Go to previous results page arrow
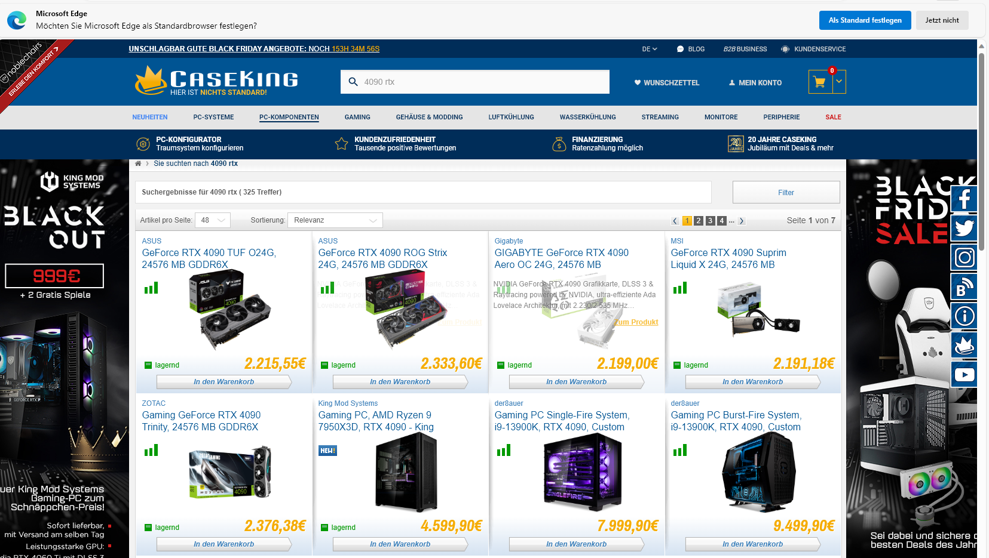The width and height of the screenshot is (989, 558). (675, 221)
